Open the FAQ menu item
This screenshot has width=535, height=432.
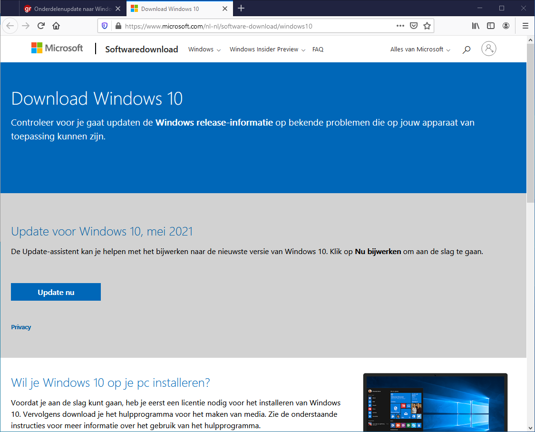(318, 49)
